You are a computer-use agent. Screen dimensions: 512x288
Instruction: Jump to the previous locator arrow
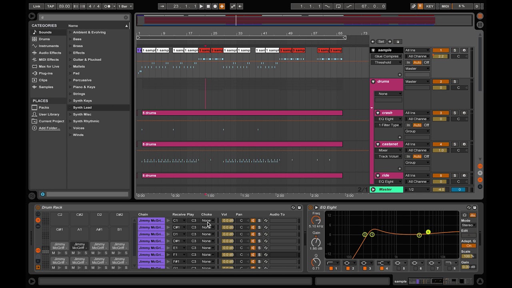(373, 42)
